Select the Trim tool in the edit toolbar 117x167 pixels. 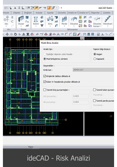point(37,34)
